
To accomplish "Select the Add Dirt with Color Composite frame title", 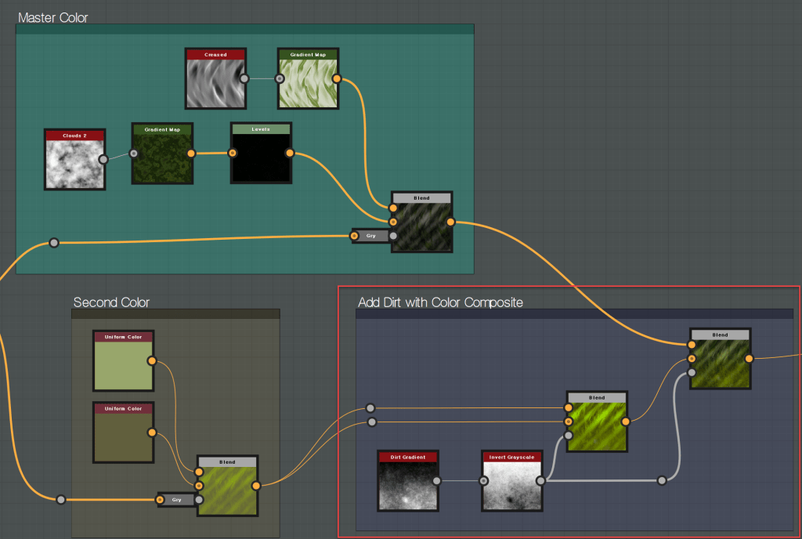I will [440, 302].
